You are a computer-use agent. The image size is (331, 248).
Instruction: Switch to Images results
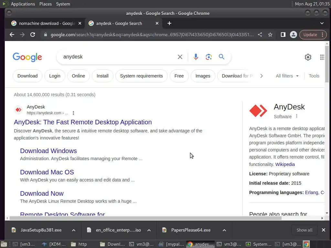203,76
